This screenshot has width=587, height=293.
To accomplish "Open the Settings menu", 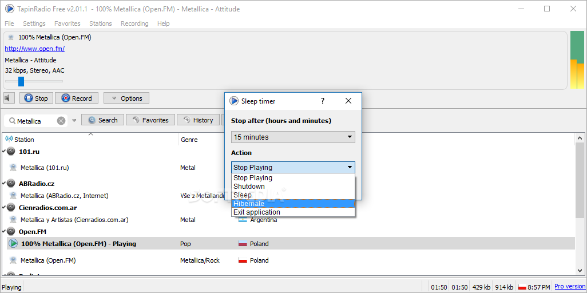I will [x=34, y=23].
